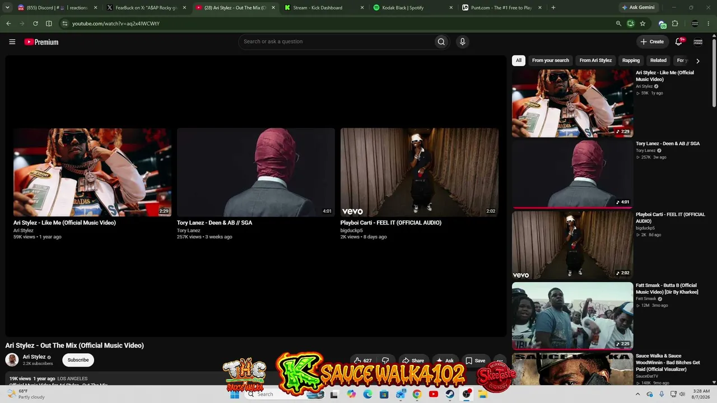Select the Related filter chip
This screenshot has width=717, height=403.
click(x=658, y=60)
